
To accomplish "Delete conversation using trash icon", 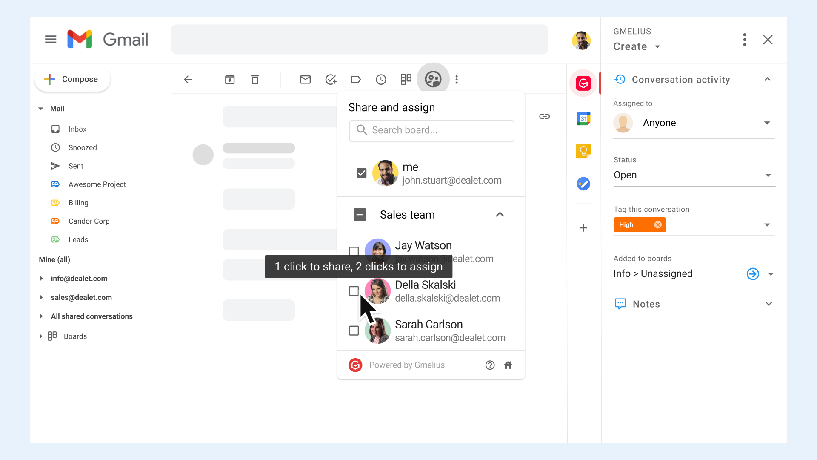I will click(x=255, y=79).
